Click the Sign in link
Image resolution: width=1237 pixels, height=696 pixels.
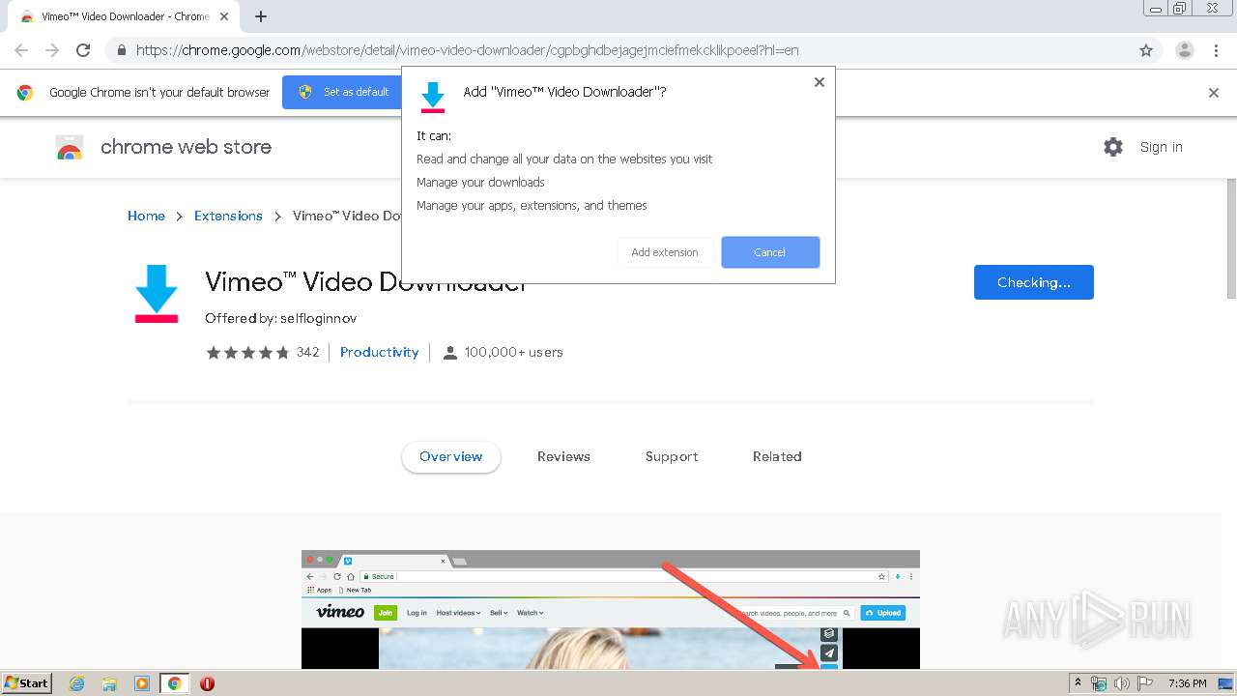point(1161,147)
